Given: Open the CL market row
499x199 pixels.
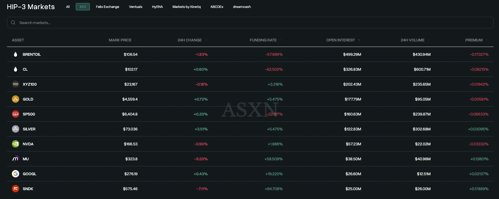Looking at the screenshot, I should click(25, 69).
